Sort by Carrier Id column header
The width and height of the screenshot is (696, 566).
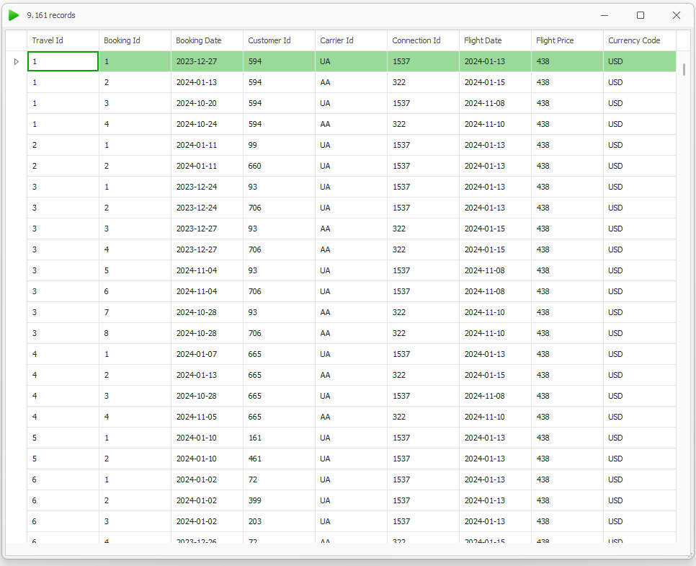click(351, 40)
